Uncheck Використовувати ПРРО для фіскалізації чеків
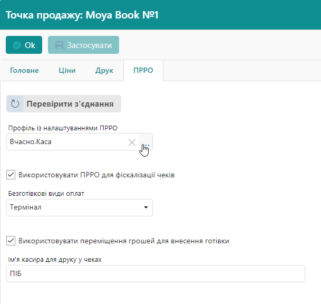 click(11, 175)
